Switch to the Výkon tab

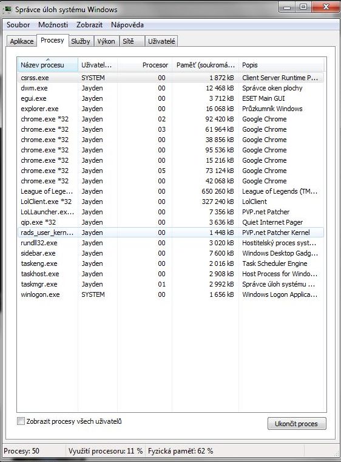tap(106, 41)
